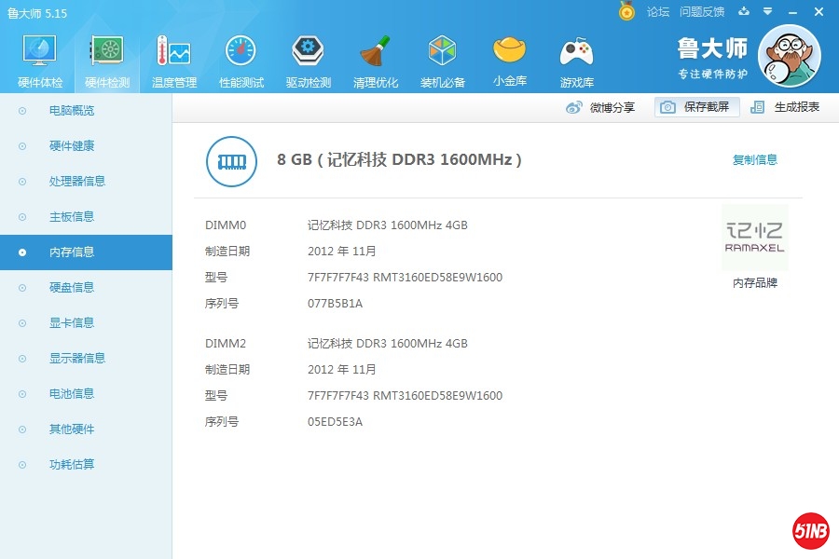Screen dimensions: 839x559
Task: Open 显卡信息 graphics card section
Action: [72, 323]
